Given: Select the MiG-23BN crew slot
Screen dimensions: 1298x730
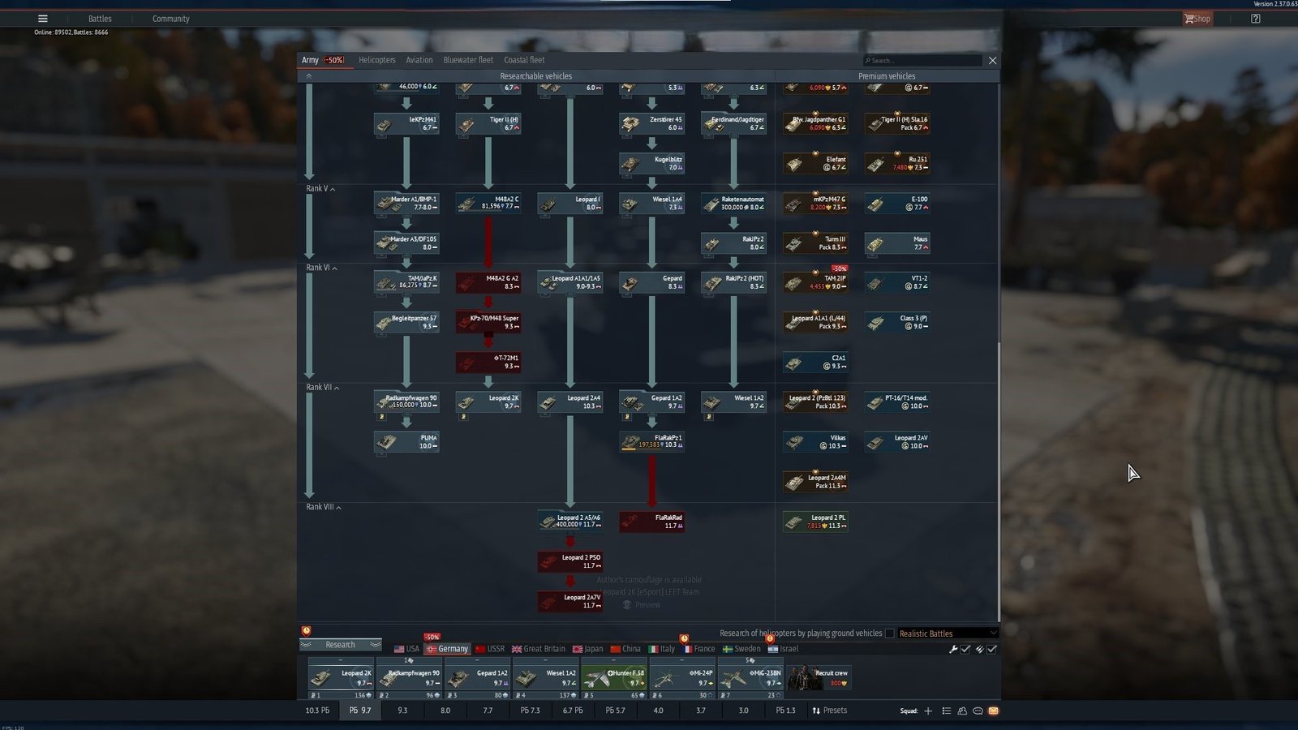Looking at the screenshot, I should click(750, 678).
